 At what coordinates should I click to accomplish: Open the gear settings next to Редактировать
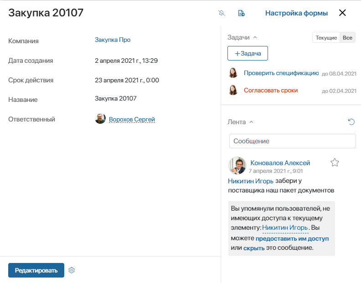tap(72, 270)
